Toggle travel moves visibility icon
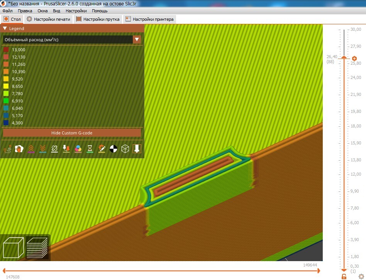Screen dimensions: 366x280 [8, 149]
